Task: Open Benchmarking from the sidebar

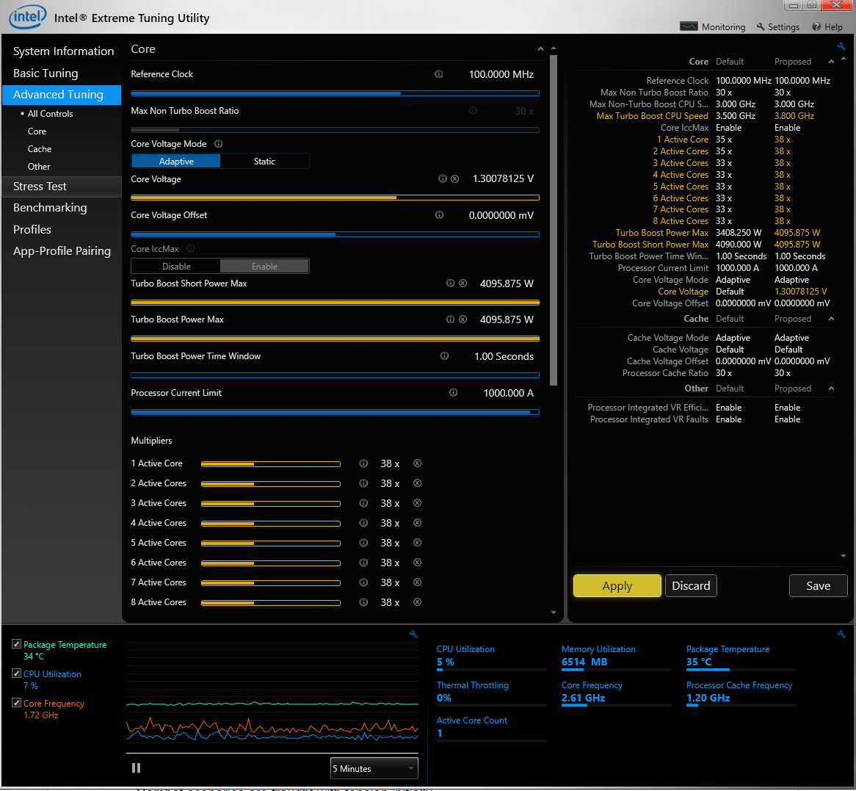Action: pyautogui.click(x=49, y=208)
